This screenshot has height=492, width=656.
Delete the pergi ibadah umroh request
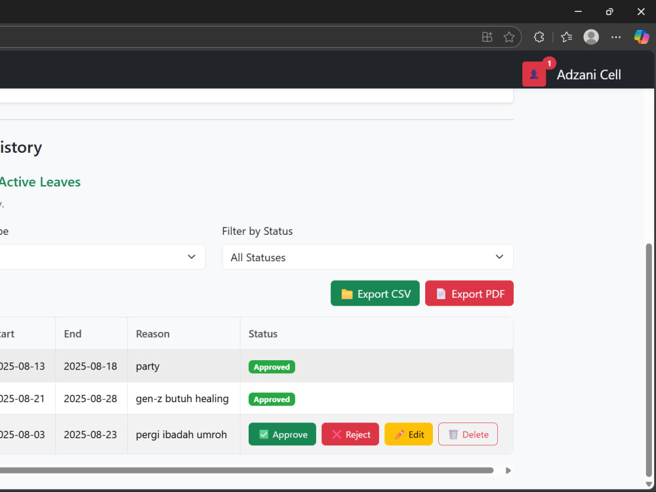click(x=468, y=434)
